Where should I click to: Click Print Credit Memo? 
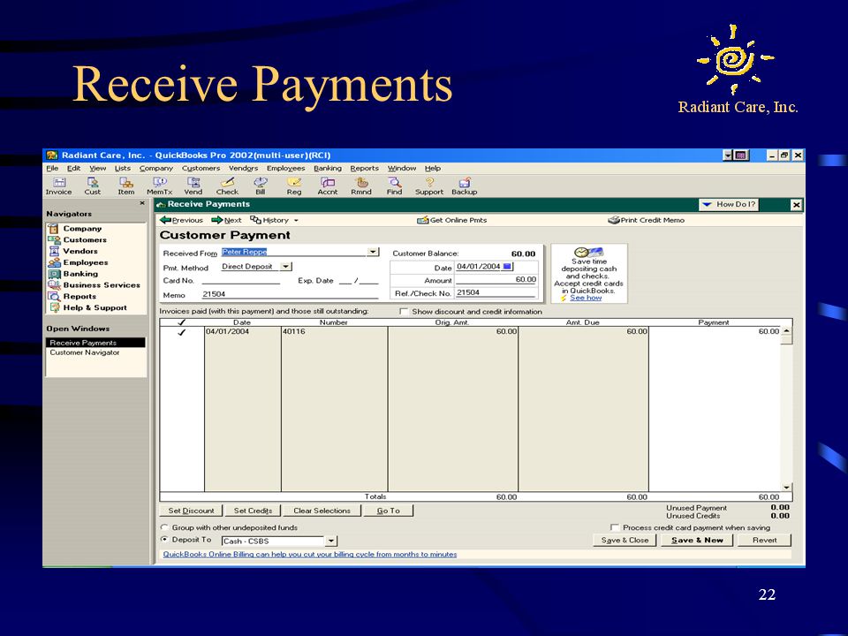pos(646,220)
